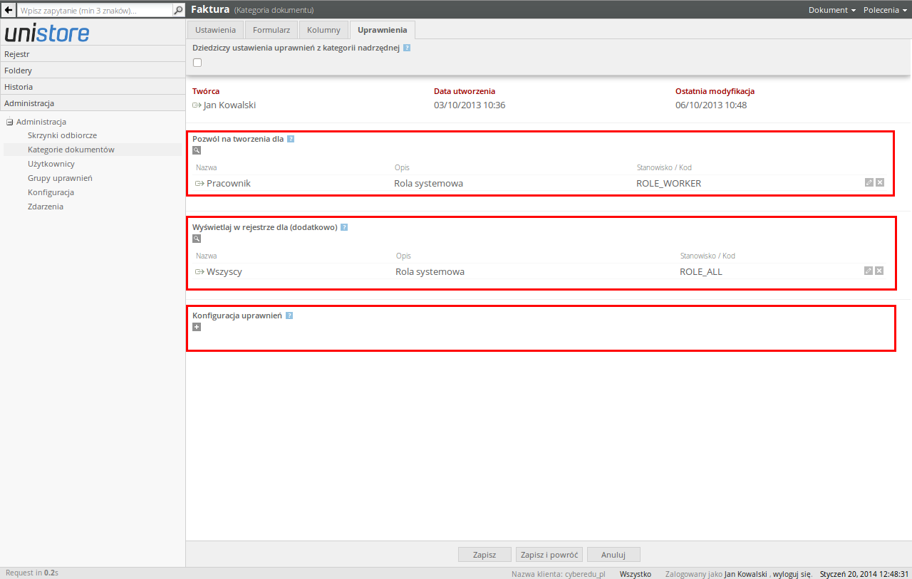The image size is (912, 579).
Task: Expand the Foldery sidebar section
Action: tap(93, 70)
